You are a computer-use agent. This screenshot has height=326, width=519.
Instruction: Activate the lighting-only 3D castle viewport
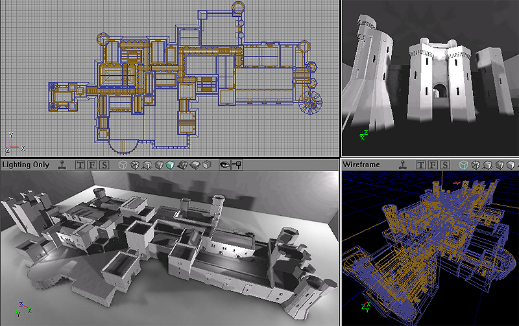(x=170, y=248)
